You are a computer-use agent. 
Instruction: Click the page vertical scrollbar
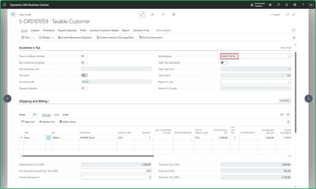(295, 92)
